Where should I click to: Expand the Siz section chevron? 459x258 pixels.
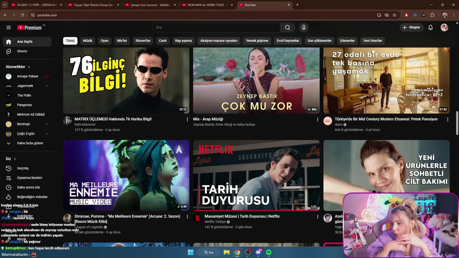[x=15, y=159]
